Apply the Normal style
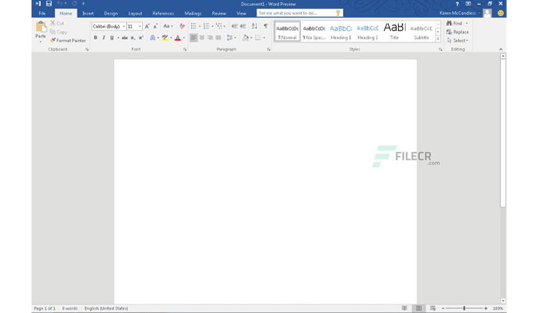541x313 pixels. [287, 32]
